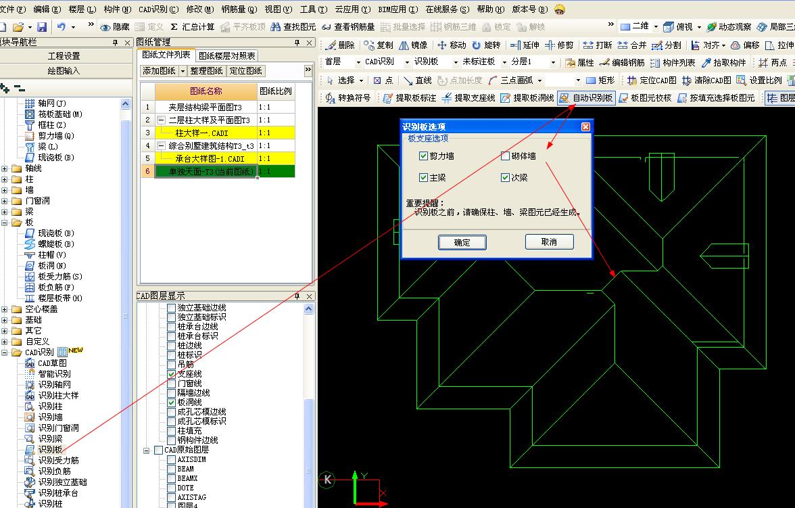Select the 旋转 rotate tool
The width and height of the screenshot is (795, 508).
(485, 45)
